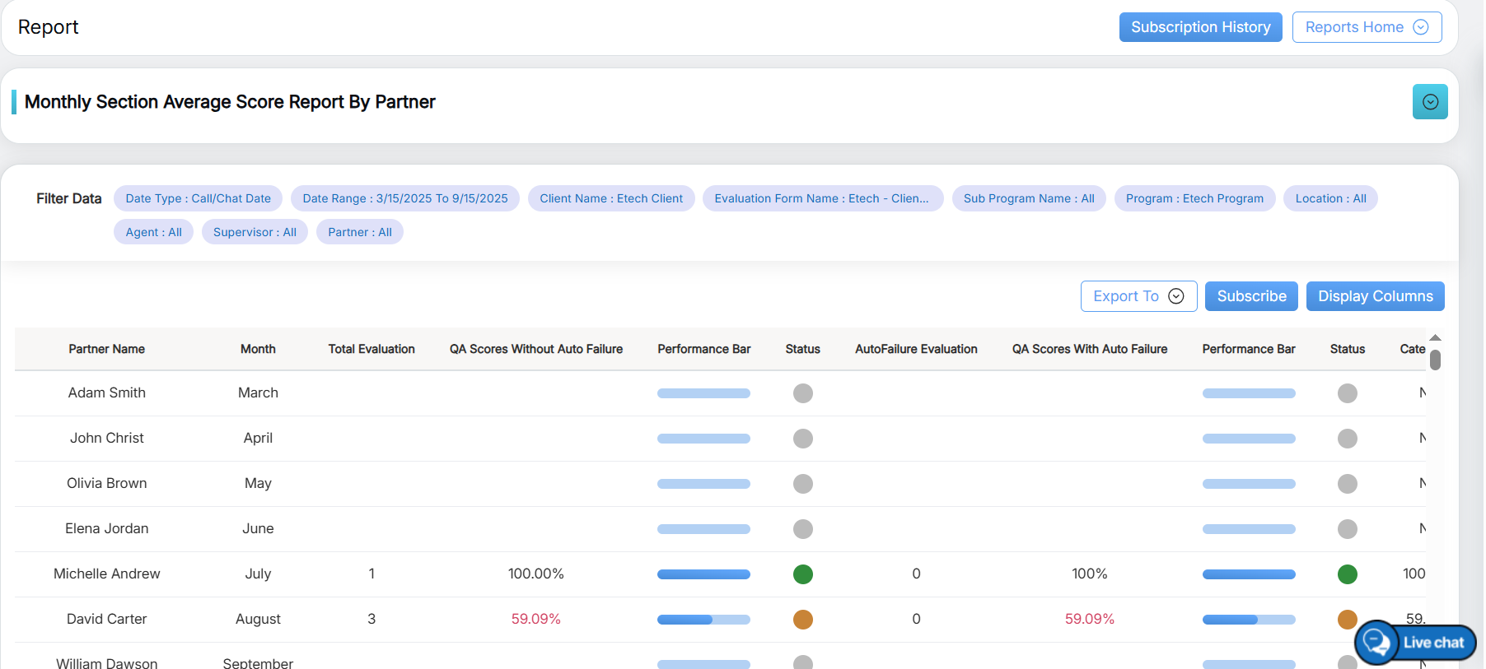This screenshot has height=669, width=1486.
Task: Click the chevron icon inside Export To
Action: tap(1176, 296)
